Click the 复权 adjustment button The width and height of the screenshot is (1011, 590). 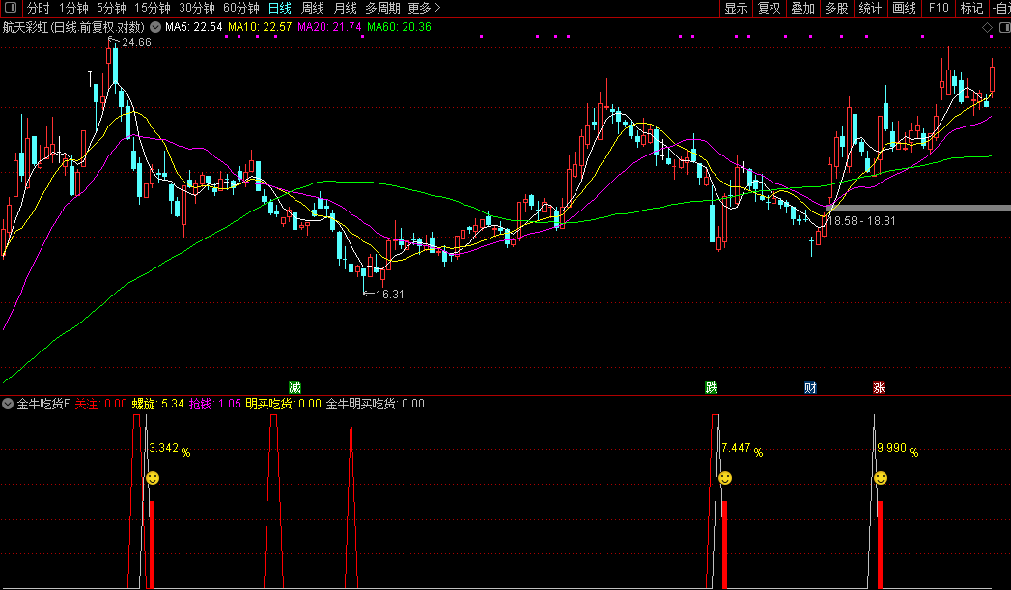(770, 8)
